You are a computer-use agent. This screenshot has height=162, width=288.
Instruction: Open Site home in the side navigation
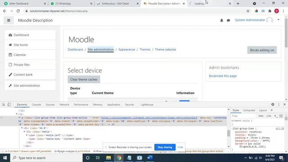pyautogui.click(x=30, y=45)
